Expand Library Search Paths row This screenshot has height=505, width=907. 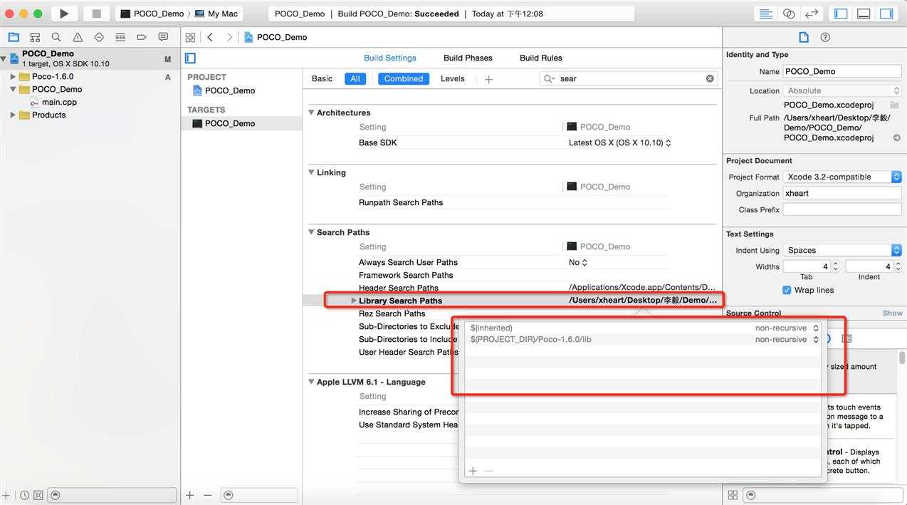click(354, 301)
